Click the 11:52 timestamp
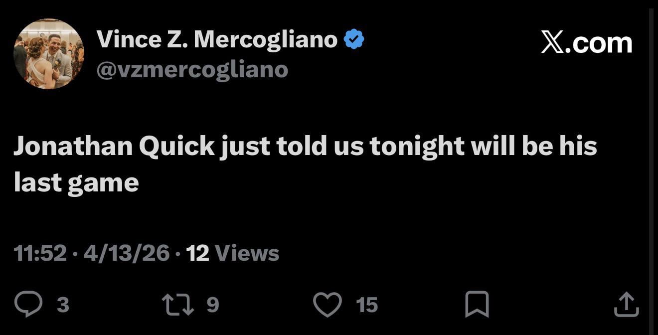Image resolution: width=658 pixels, height=335 pixels. pyautogui.click(x=40, y=253)
